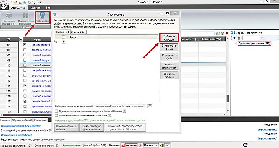Click the A-Z sort groups icon
The width and height of the screenshot is (279, 148).
(240, 38)
